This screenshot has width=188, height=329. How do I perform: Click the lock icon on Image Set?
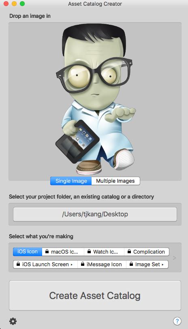(x=131, y=264)
